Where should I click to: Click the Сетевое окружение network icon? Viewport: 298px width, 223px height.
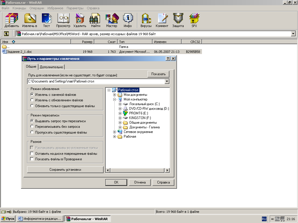tap(120, 132)
